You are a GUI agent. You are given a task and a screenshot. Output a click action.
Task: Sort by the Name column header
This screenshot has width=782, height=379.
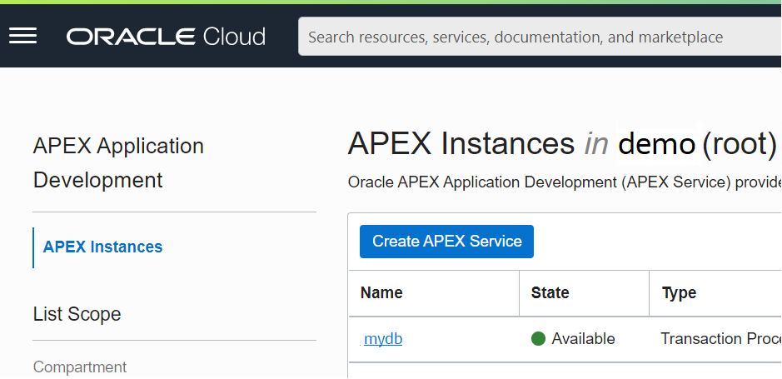click(x=381, y=292)
